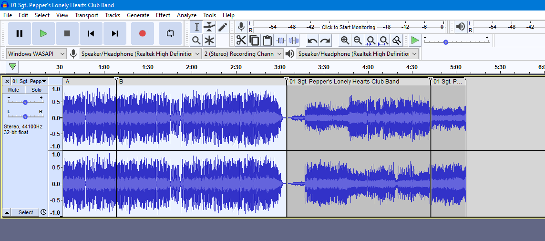Toggle the track sync-lock clock icon
Viewport: 545px width, 241px height.
(43, 212)
